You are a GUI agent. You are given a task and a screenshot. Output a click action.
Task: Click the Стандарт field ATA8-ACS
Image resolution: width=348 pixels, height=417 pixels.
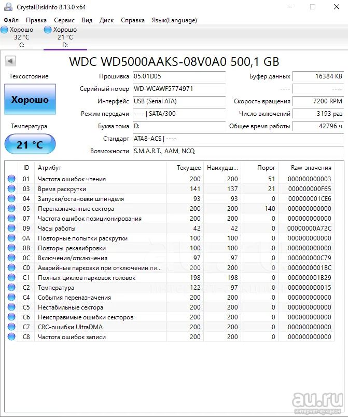point(238,139)
